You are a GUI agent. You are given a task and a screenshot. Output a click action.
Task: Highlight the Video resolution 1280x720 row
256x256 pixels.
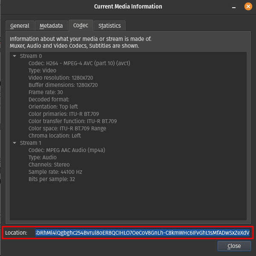coord(60,78)
